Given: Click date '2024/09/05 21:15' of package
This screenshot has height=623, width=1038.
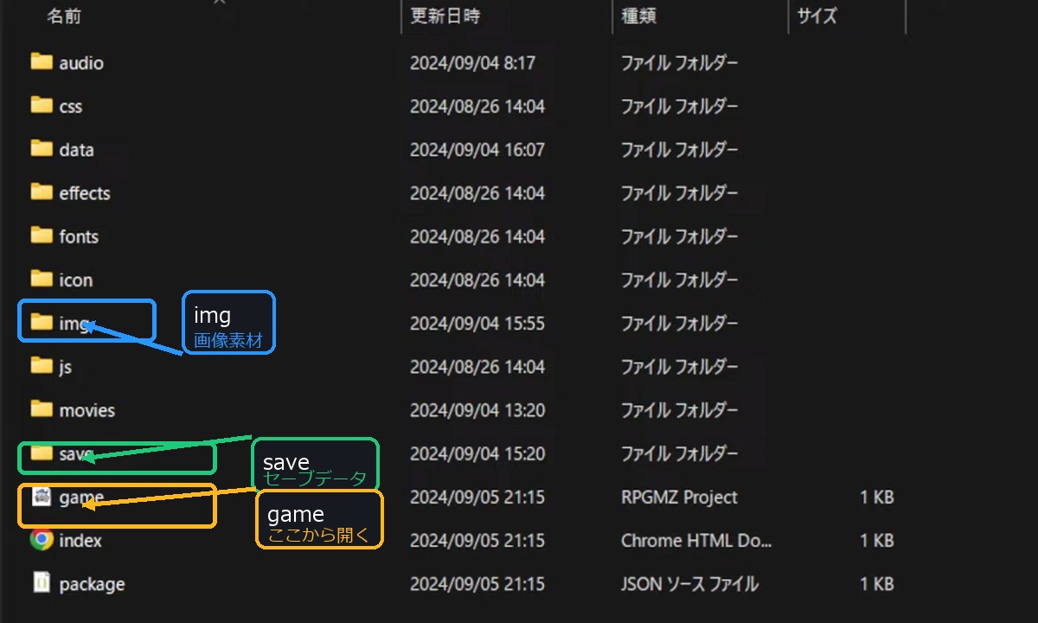Looking at the screenshot, I should coord(477,584).
